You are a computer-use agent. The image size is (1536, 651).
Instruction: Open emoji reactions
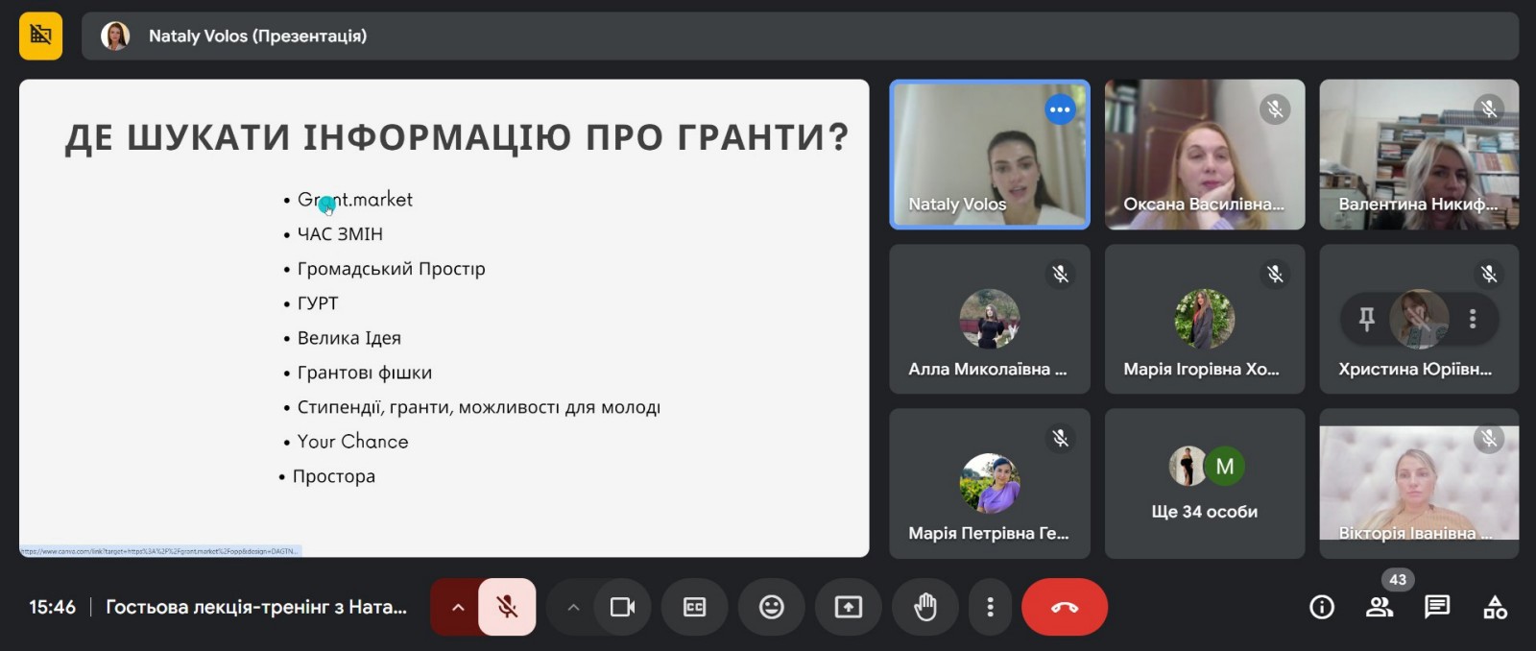771,607
